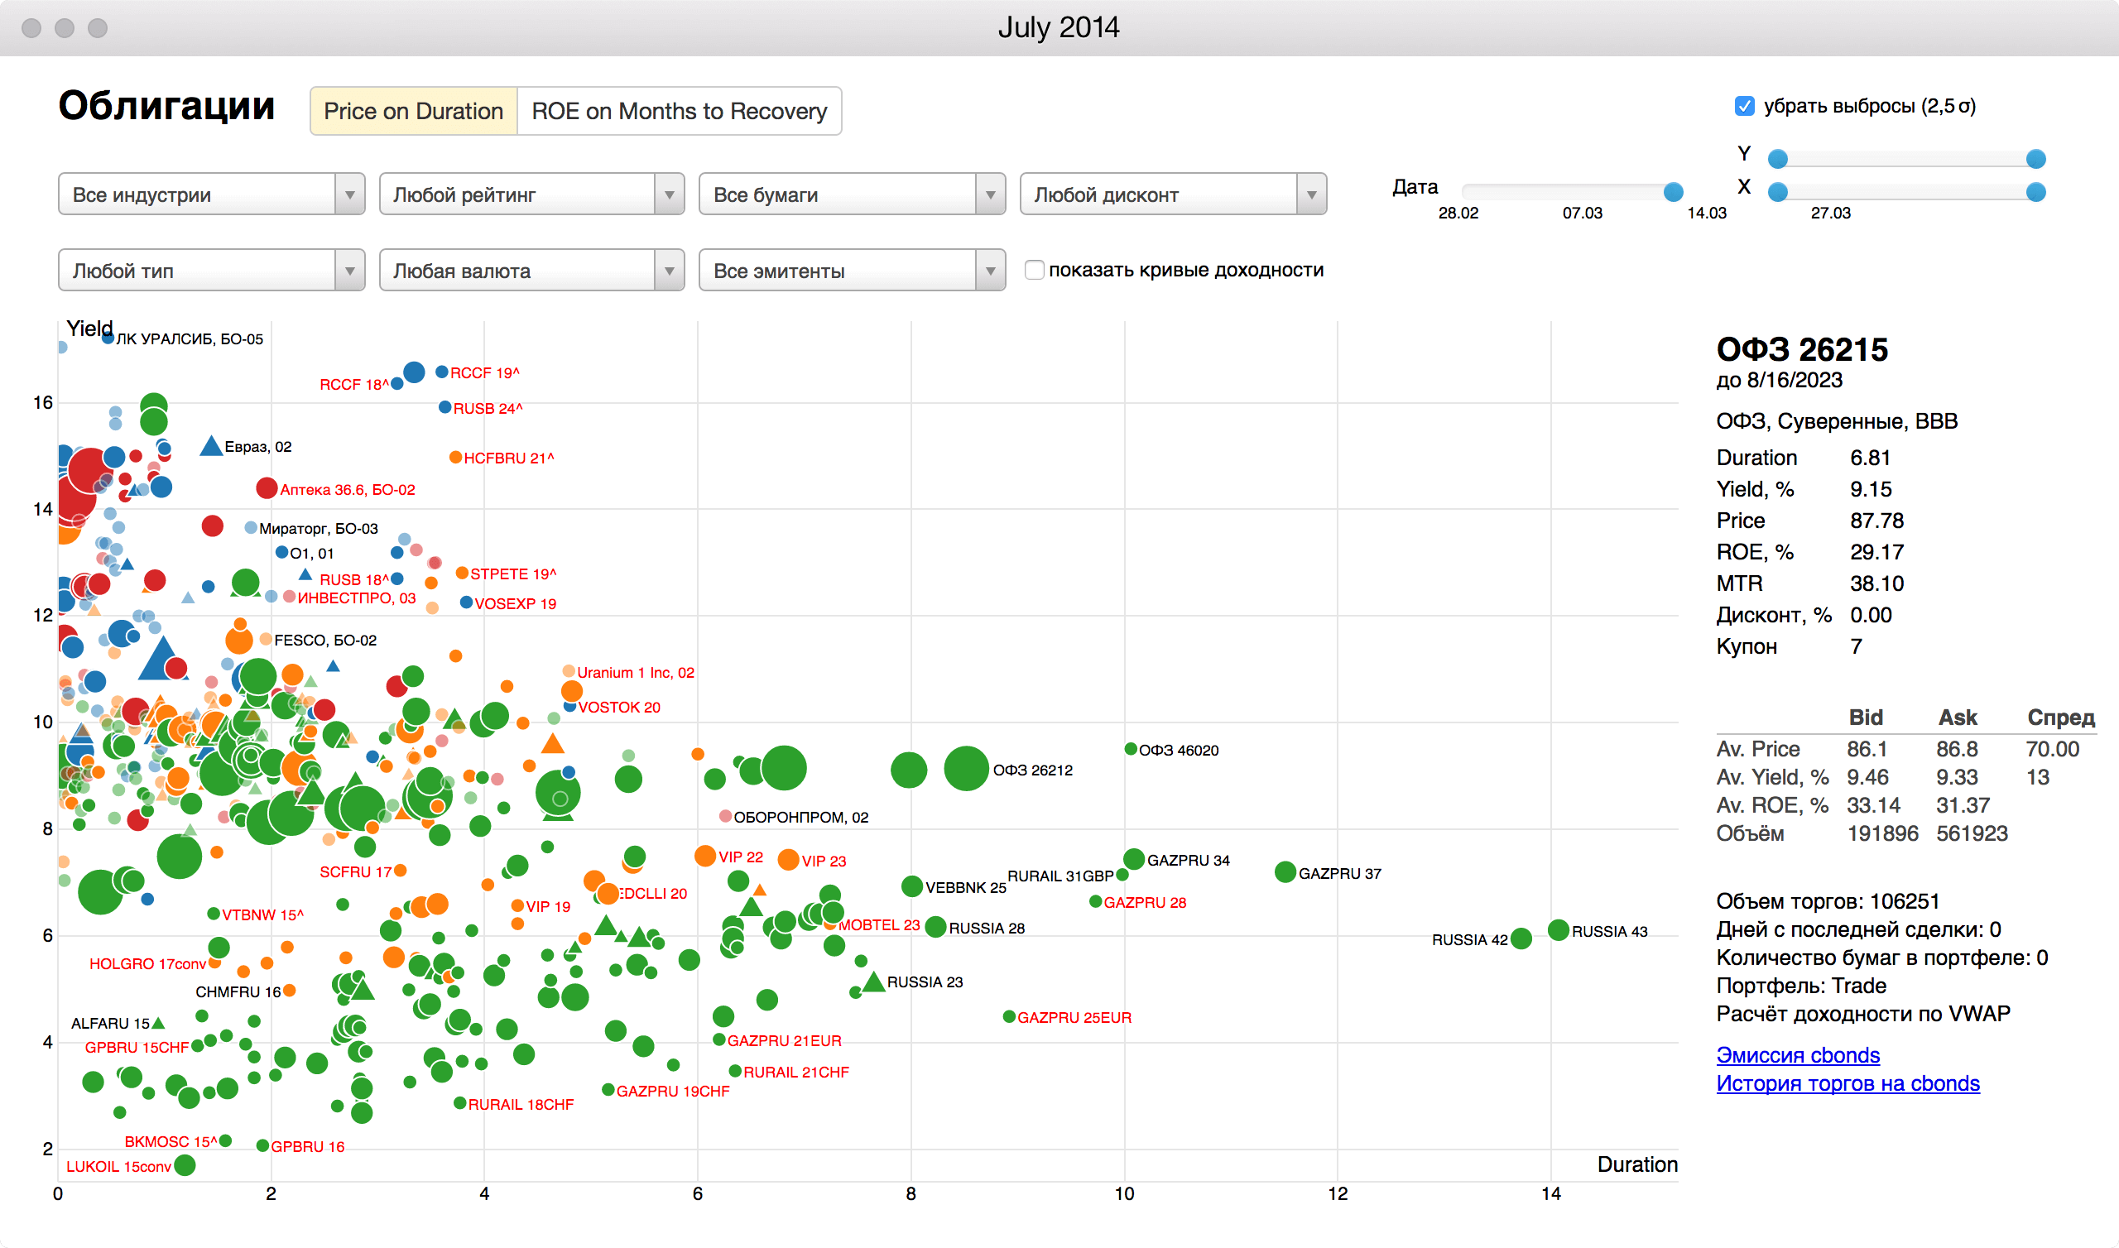The image size is (2119, 1248).
Task: Select the GAZPRU 19CHF green point
Action: [x=608, y=1090]
